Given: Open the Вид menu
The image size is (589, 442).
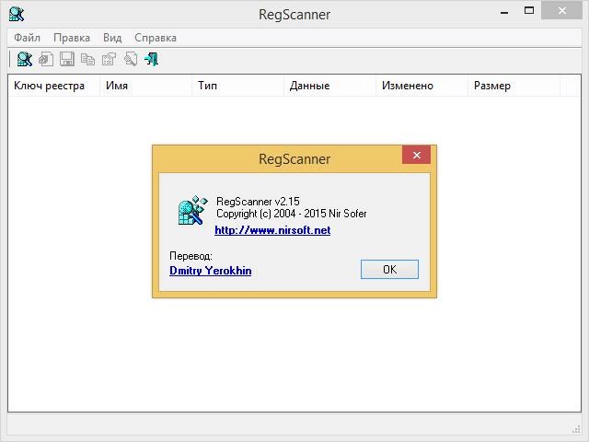Looking at the screenshot, I should click(x=112, y=38).
